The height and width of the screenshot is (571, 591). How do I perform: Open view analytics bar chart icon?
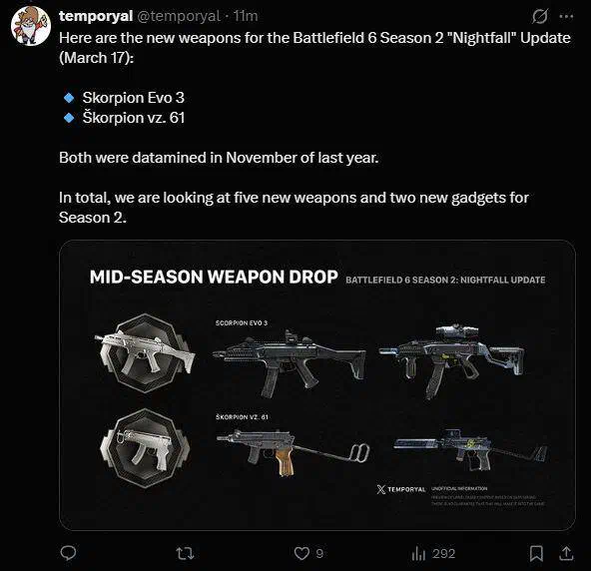pyautogui.click(x=418, y=553)
